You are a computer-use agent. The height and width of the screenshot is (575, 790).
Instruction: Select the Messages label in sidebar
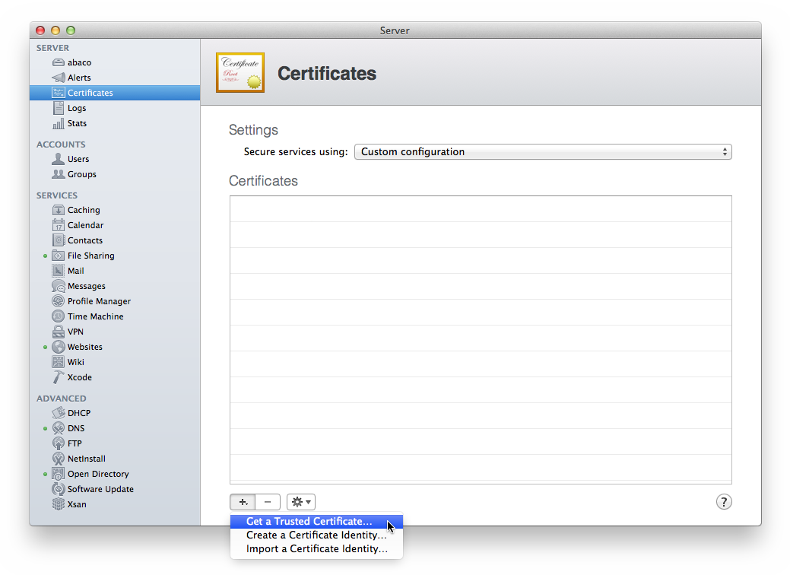(x=87, y=286)
